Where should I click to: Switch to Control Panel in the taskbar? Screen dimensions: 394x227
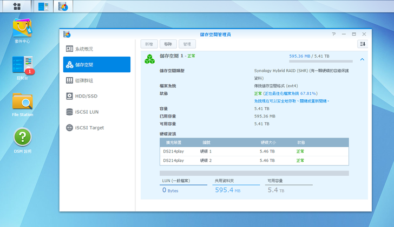(43, 6)
